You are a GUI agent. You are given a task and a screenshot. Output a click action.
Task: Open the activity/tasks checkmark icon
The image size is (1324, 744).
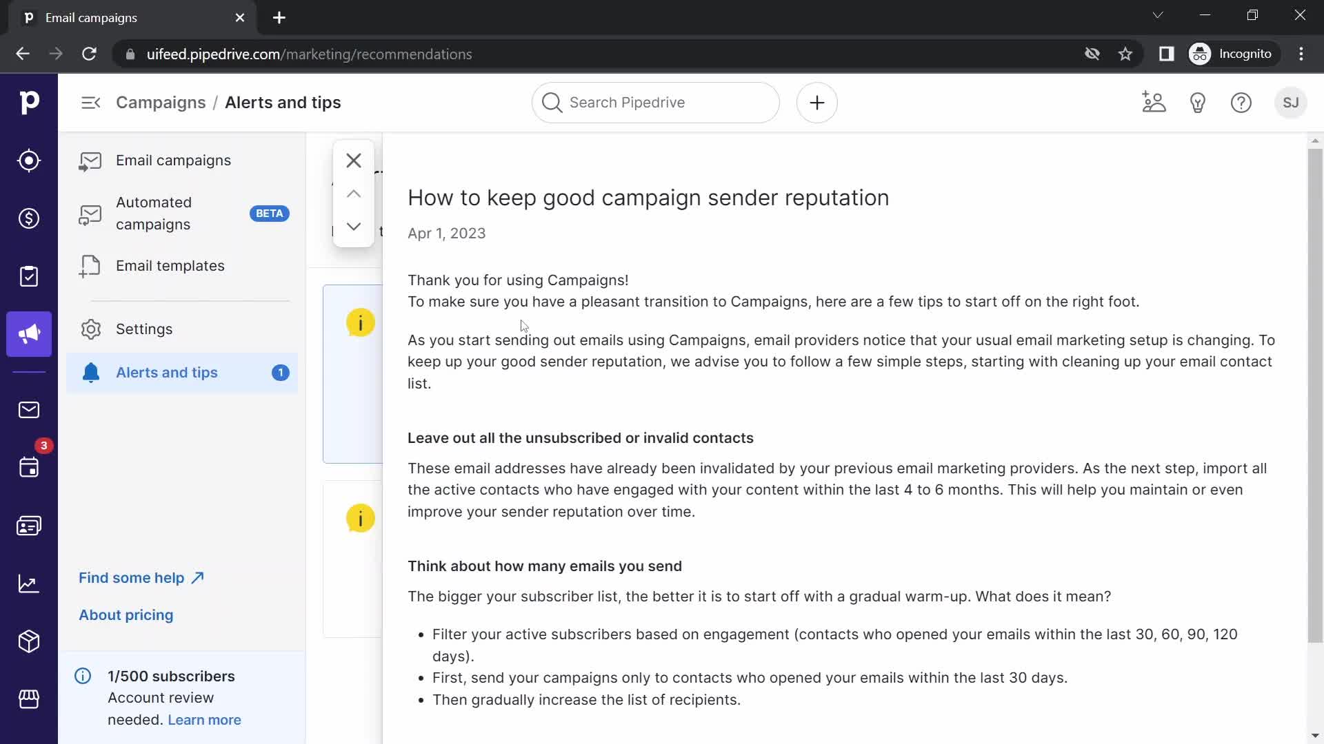tap(28, 278)
